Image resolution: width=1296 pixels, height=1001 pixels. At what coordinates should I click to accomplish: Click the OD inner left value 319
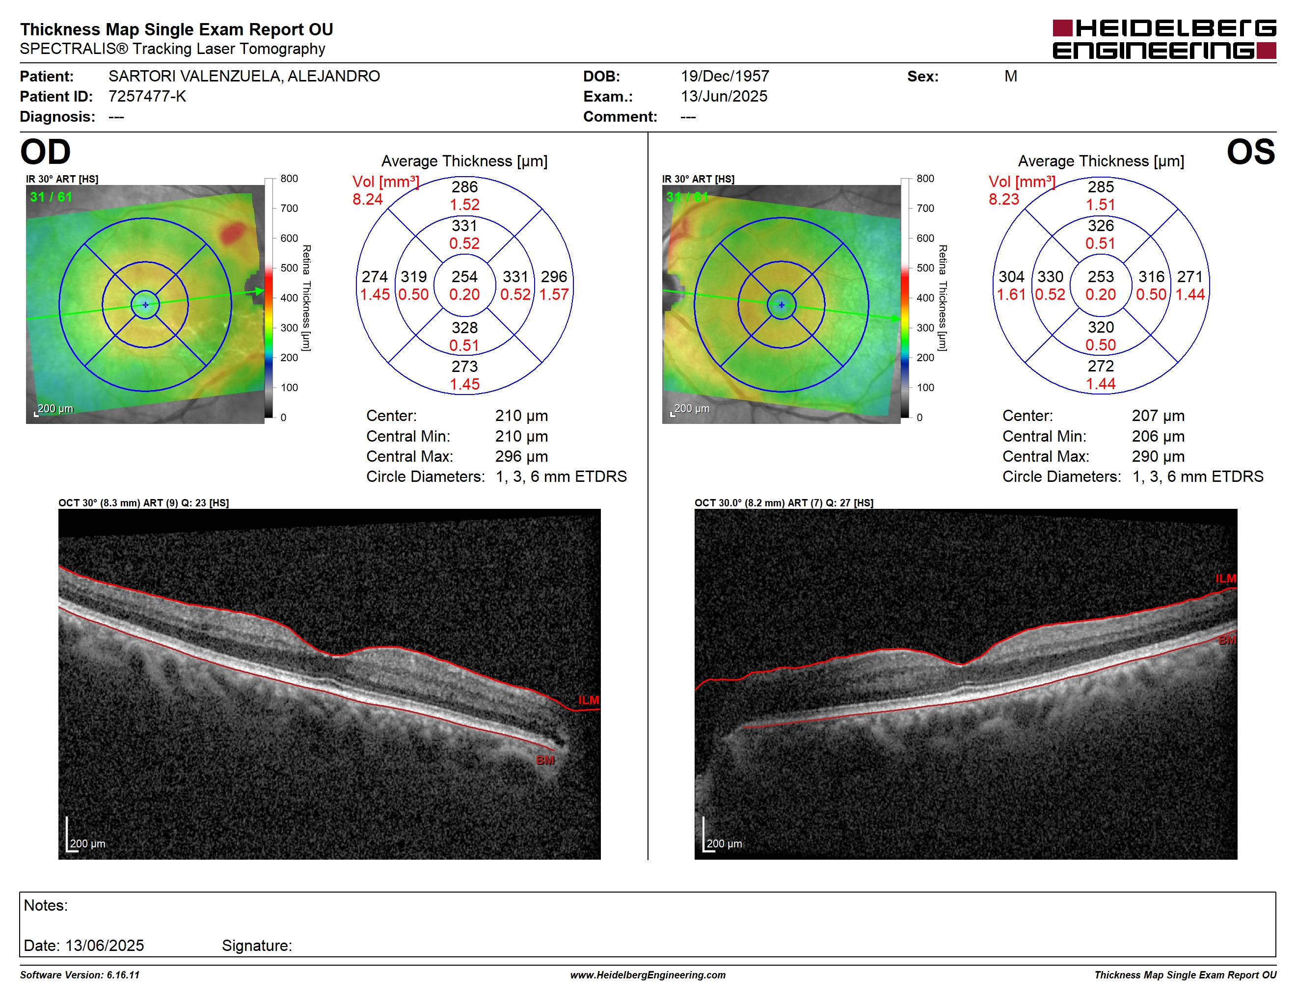(414, 276)
